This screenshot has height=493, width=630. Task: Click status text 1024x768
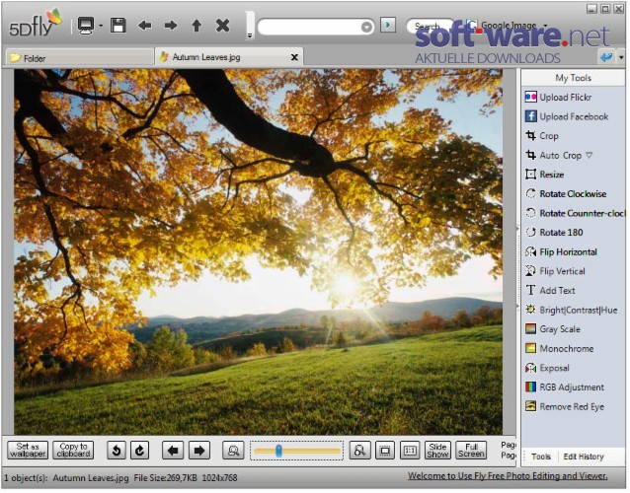pos(219,478)
